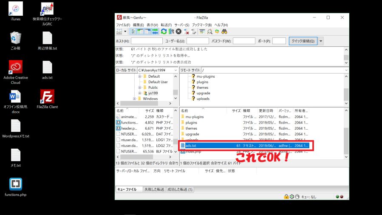Viewport: 382px width, 215px height.
Task: Click in the ポート(P) field
Action: pyautogui.click(x=279, y=41)
